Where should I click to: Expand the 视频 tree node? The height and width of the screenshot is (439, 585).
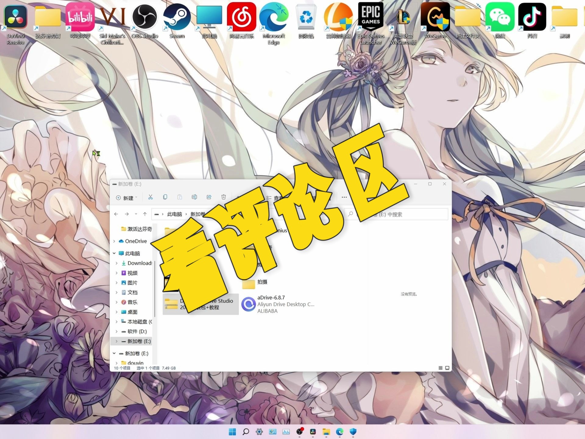click(x=117, y=273)
